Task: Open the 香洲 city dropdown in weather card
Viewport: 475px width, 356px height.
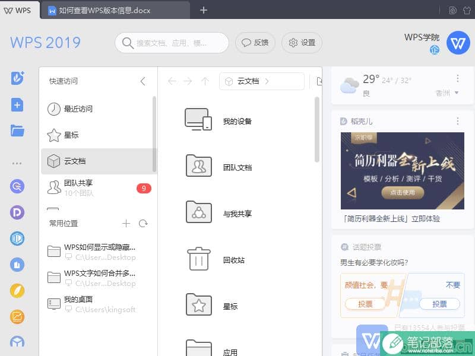Action: click(x=447, y=93)
